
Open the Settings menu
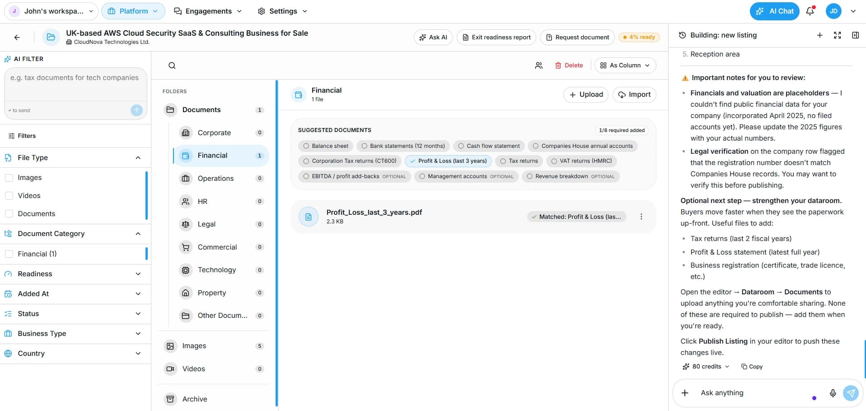pos(282,11)
